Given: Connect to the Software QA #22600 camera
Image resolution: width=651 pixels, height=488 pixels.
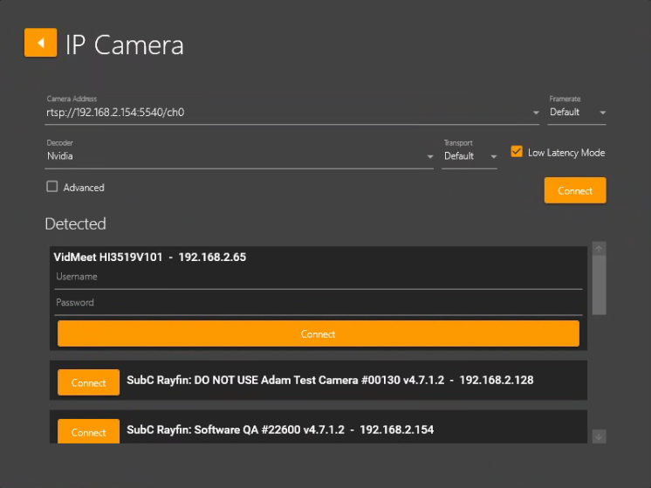Looking at the screenshot, I should [x=88, y=432].
